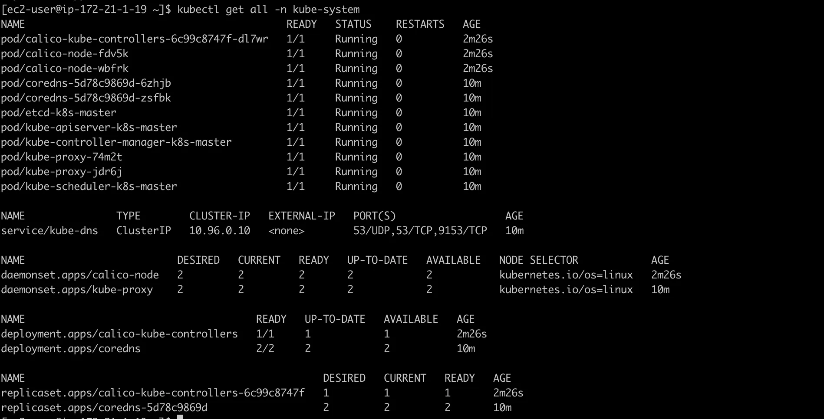
Task: Click the PORT(S) column header
Action: tap(375, 216)
